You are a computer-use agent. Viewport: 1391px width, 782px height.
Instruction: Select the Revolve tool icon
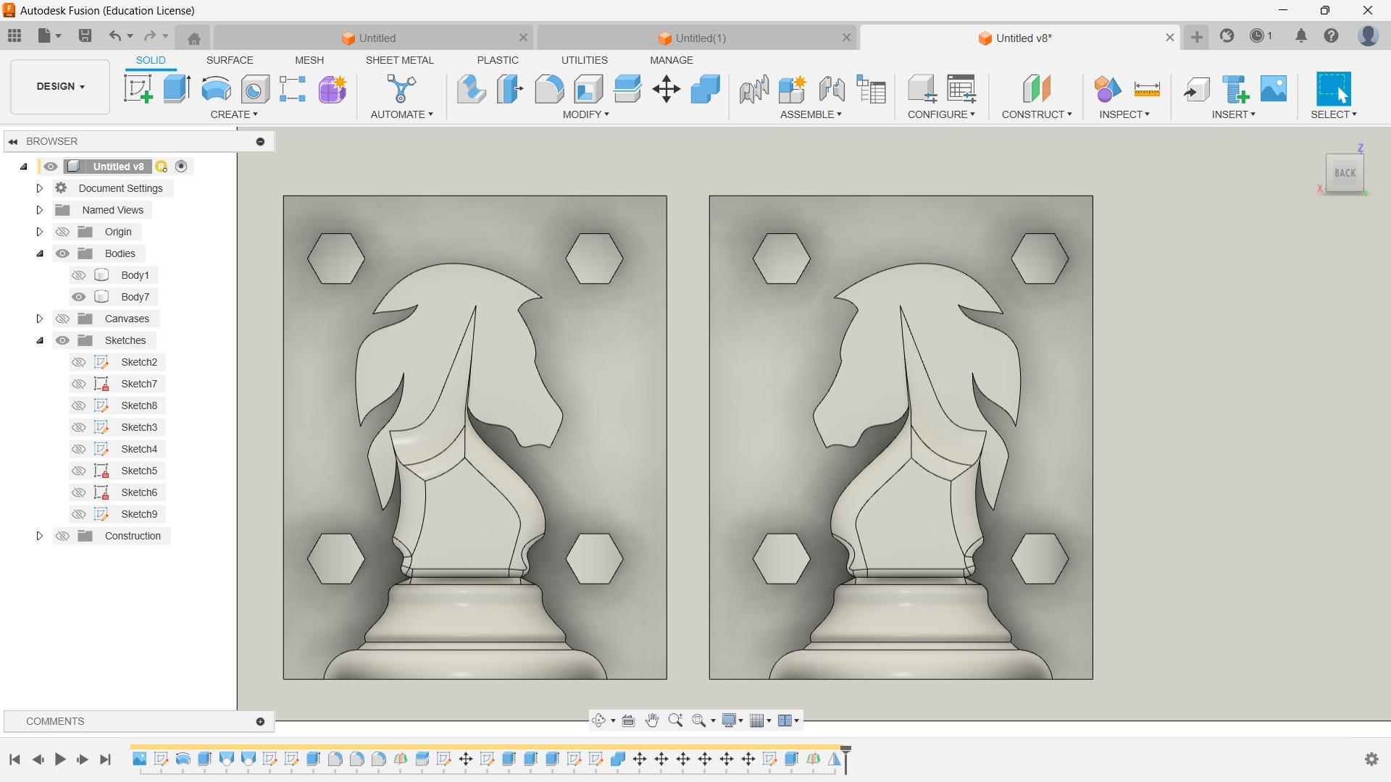pos(216,89)
